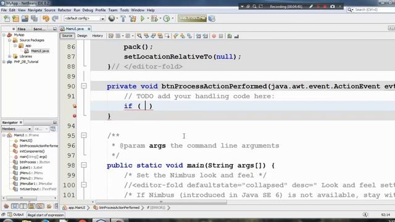The image size is (395, 222).
Task: Click the Find Previous Occurrence editor icon
Action: (x=146, y=36)
